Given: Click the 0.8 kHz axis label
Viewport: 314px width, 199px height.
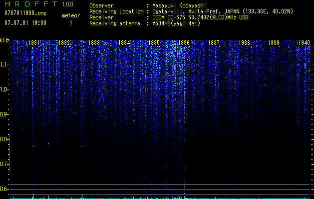Looking at the screenshot, I should pyautogui.click(x=4, y=139).
